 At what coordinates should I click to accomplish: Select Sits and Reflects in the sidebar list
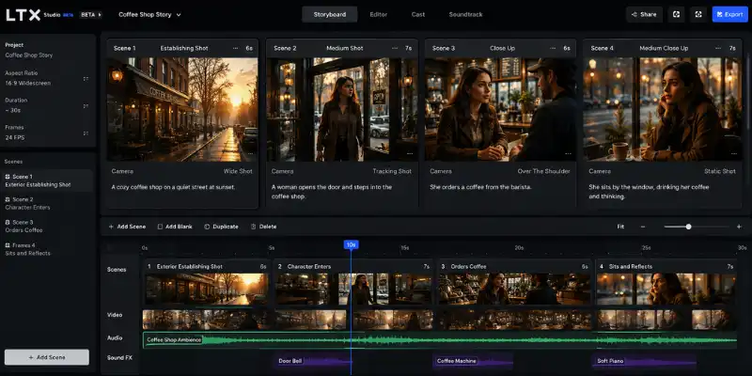[47, 249]
